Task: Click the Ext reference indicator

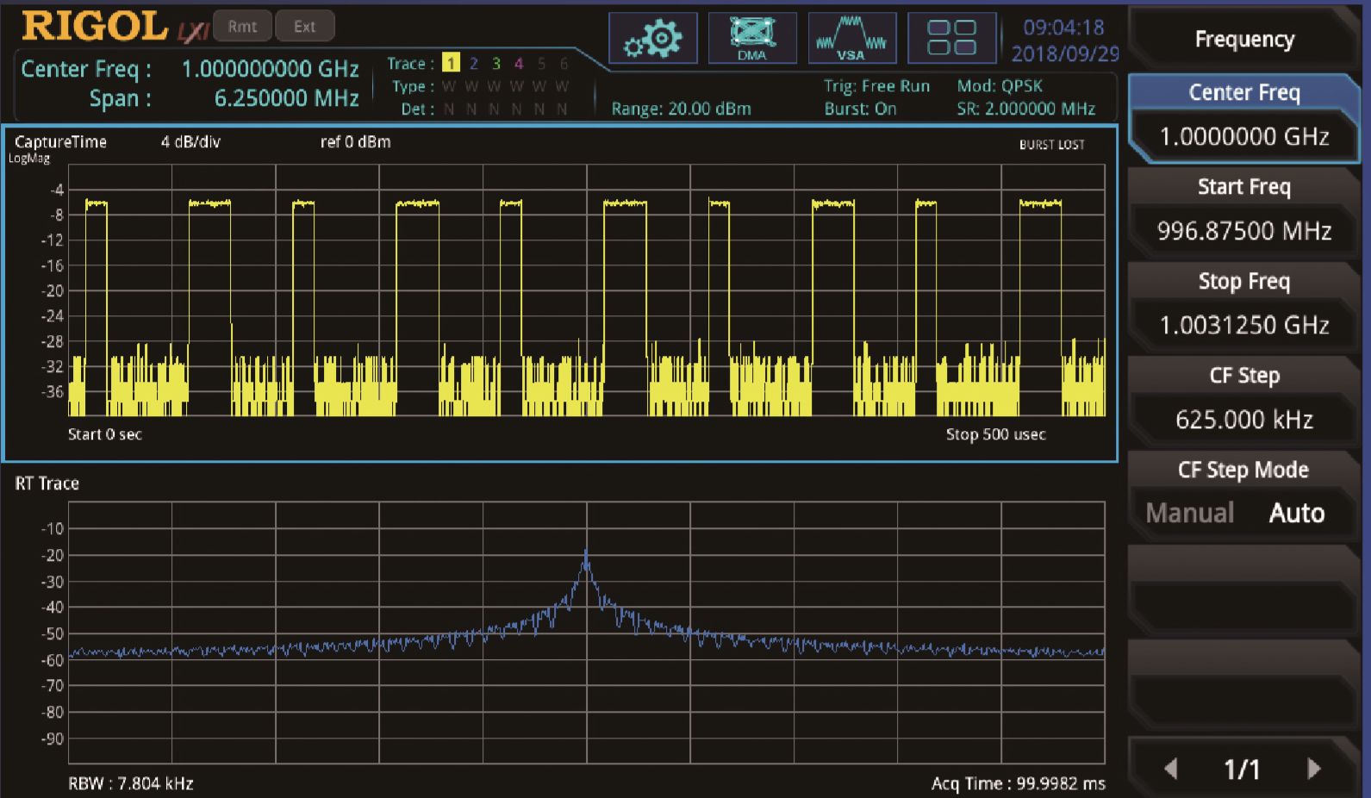Action: tap(304, 27)
